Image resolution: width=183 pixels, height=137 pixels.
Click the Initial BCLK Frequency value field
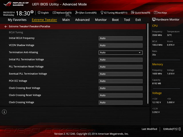coord(121,38)
